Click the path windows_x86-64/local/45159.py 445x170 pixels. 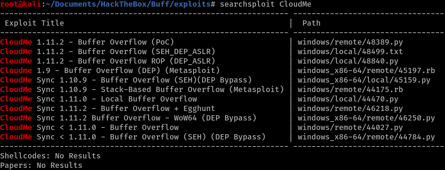(x=364, y=80)
